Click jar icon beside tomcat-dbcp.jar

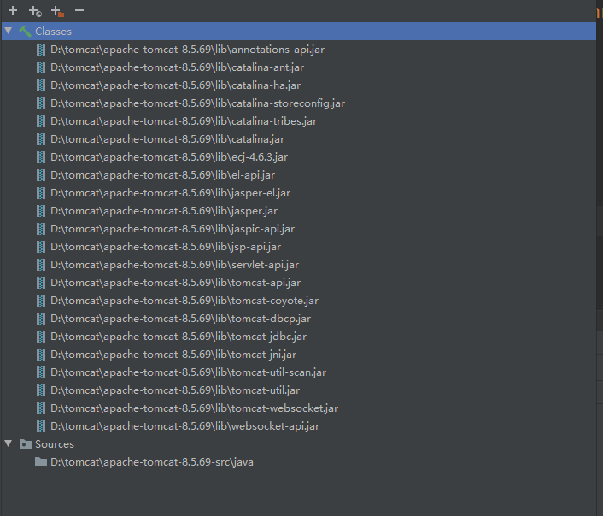pos(41,319)
